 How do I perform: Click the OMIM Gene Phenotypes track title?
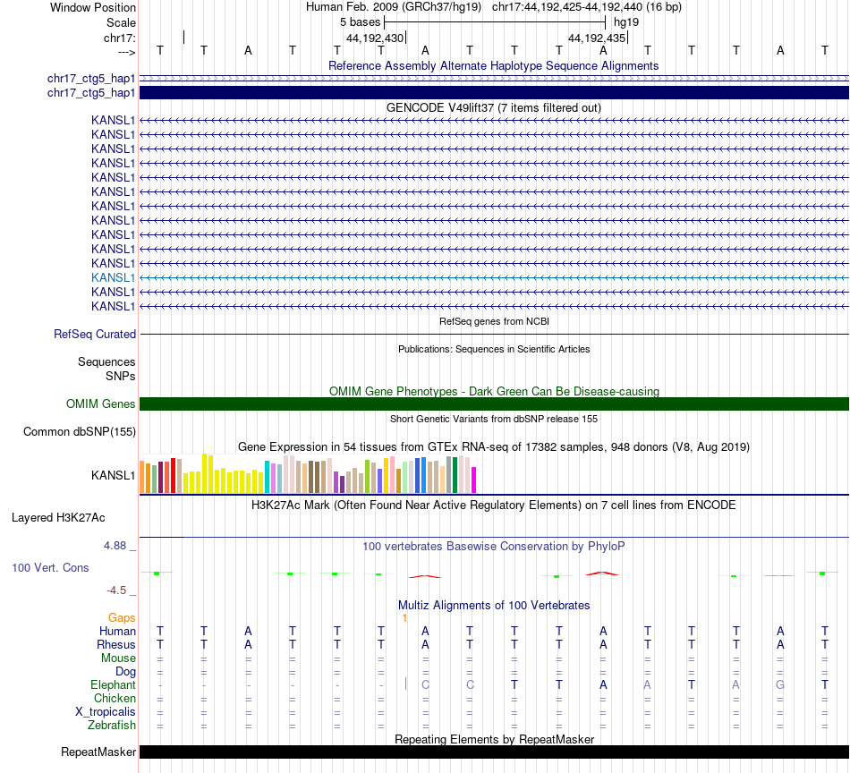tap(494, 391)
